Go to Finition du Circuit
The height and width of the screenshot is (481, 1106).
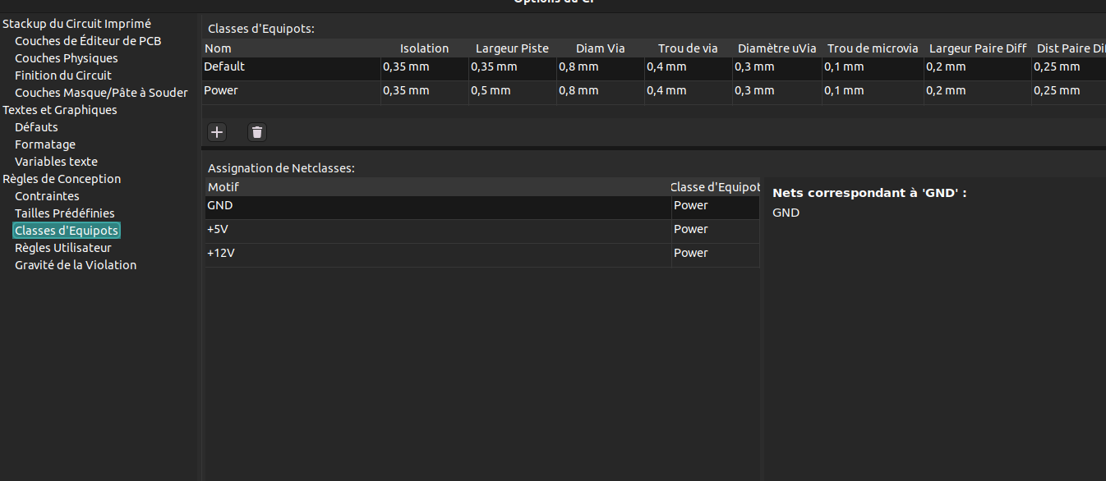coord(63,76)
